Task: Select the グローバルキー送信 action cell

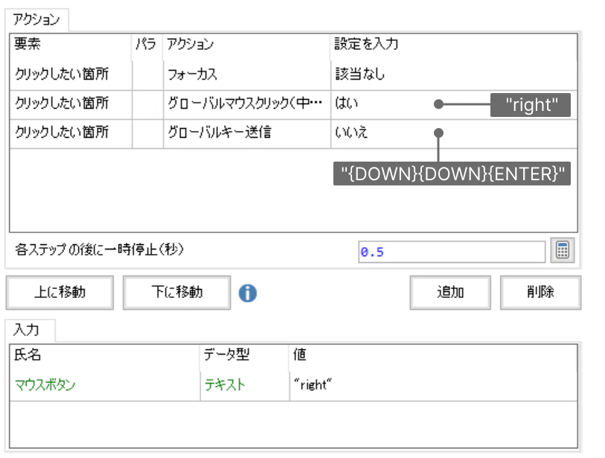Action: tap(246, 133)
